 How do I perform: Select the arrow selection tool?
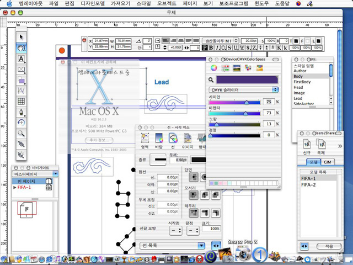(22, 37)
